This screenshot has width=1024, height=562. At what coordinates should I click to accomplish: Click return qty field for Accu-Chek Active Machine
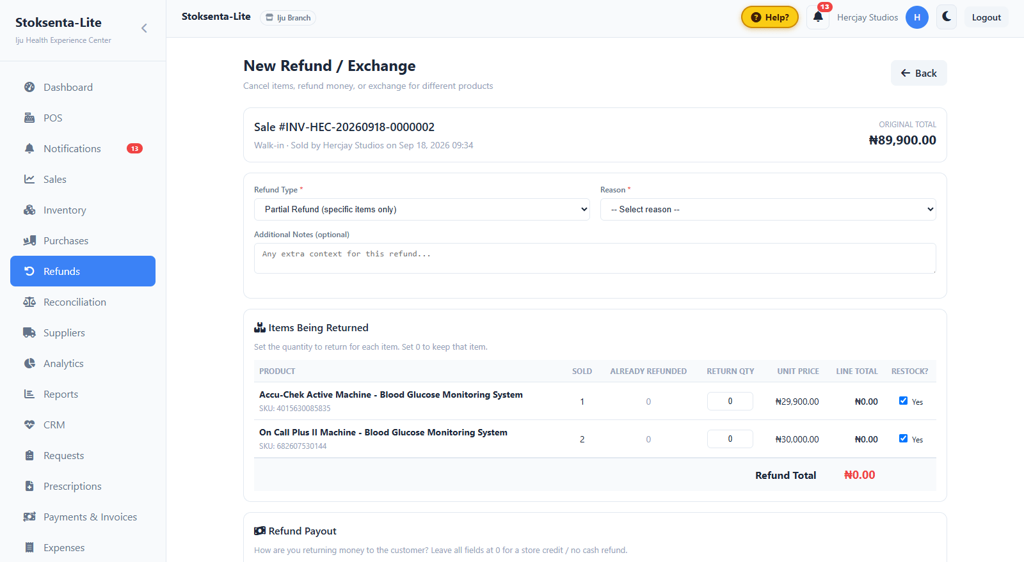click(730, 401)
